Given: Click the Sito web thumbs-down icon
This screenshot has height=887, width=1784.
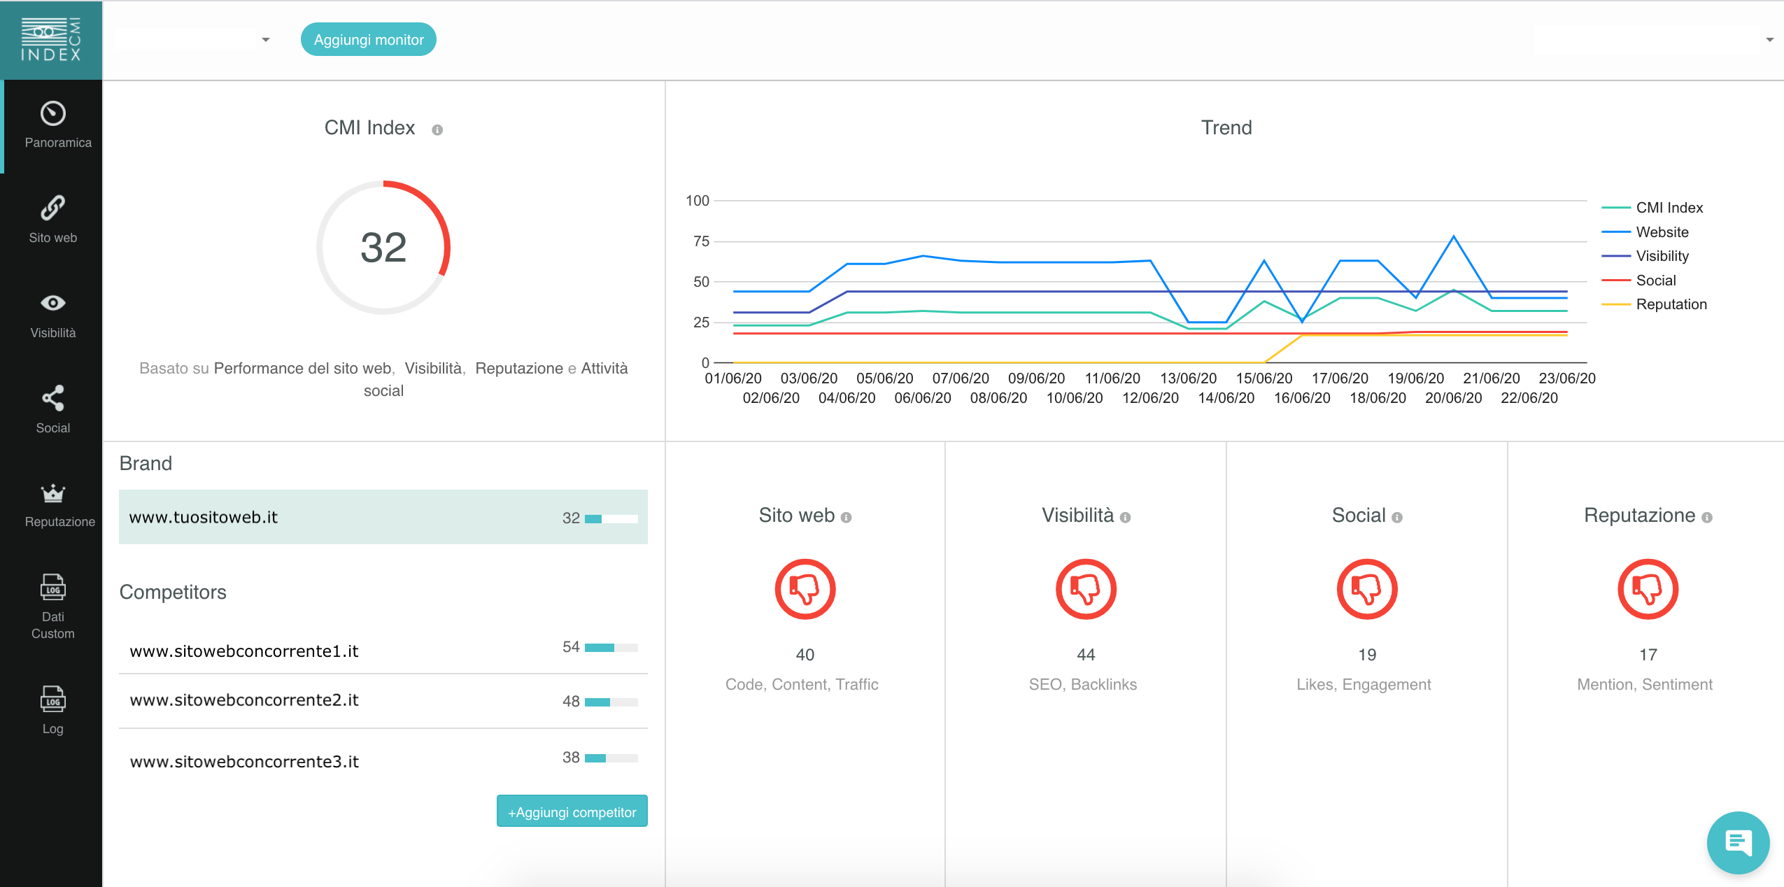Looking at the screenshot, I should [805, 589].
